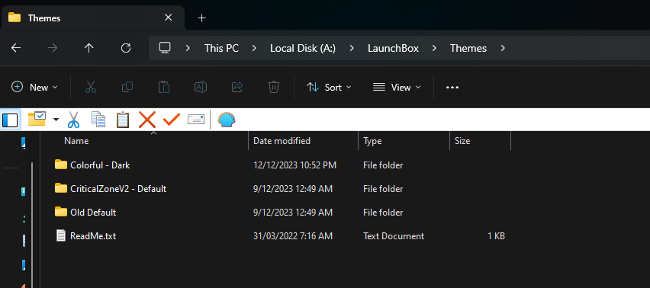This screenshot has height=288, width=650.
Task: Click the 31/03/2022 7:16 AM date cell
Action: [x=293, y=236]
